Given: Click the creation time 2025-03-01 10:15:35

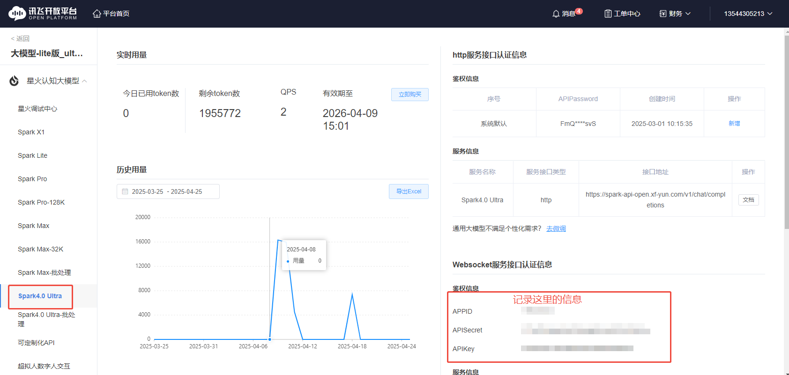Looking at the screenshot, I should pos(662,124).
